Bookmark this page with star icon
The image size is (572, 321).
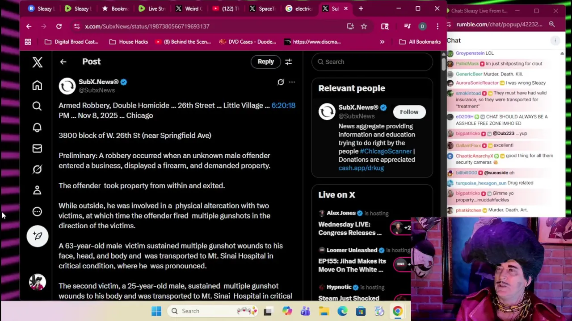pyautogui.click(x=364, y=26)
